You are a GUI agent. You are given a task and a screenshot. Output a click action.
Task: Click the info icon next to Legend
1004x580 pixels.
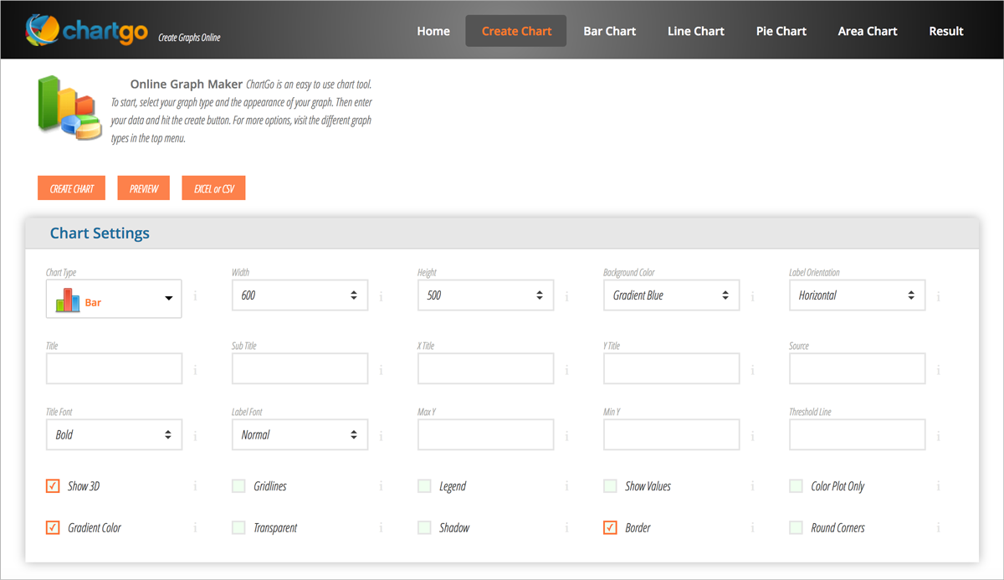pyautogui.click(x=566, y=485)
